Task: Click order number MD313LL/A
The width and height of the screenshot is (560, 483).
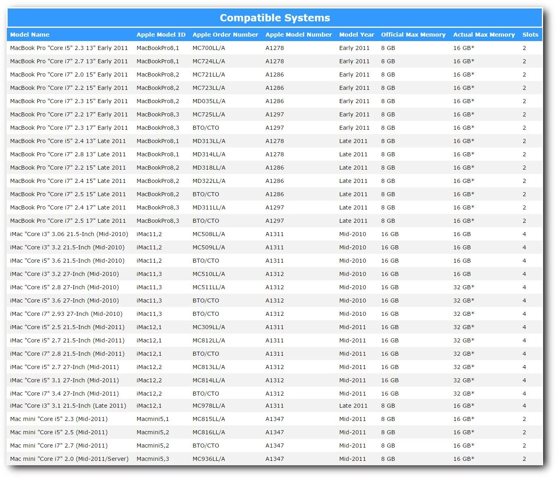Action: pos(209,141)
